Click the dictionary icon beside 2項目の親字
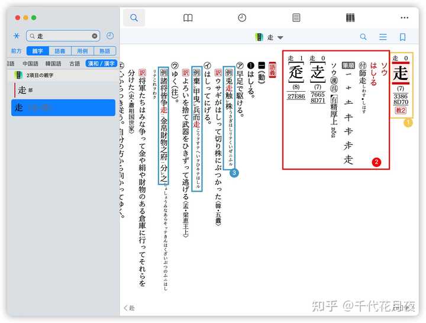Image resolution: width=426 pixels, height=323 pixels. tap(18, 75)
